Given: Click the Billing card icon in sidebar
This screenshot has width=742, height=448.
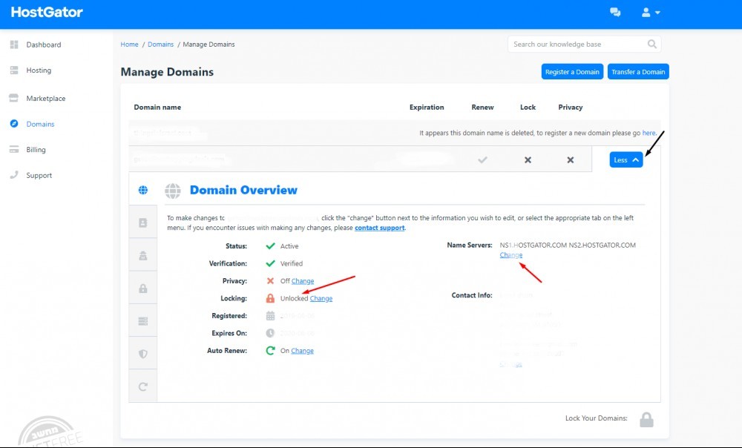Looking at the screenshot, I should [x=14, y=149].
